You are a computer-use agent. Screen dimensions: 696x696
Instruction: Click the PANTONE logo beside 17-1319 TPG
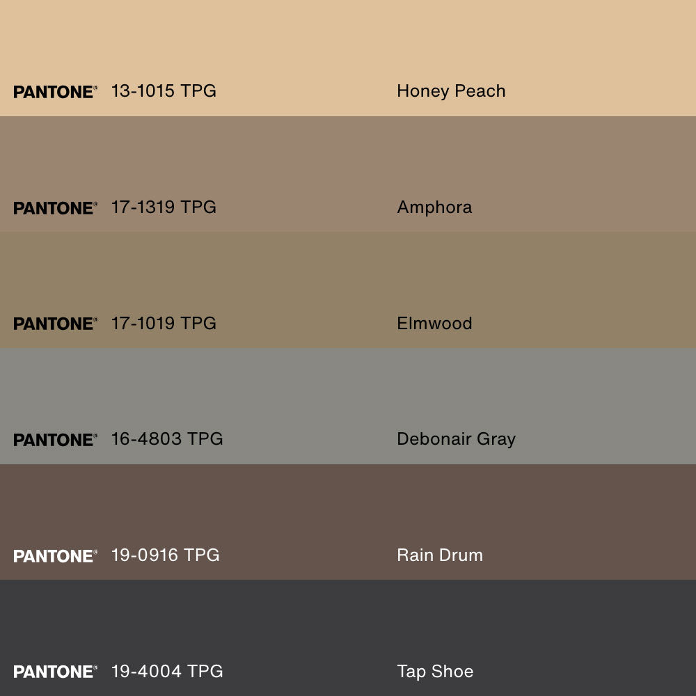click(x=55, y=208)
